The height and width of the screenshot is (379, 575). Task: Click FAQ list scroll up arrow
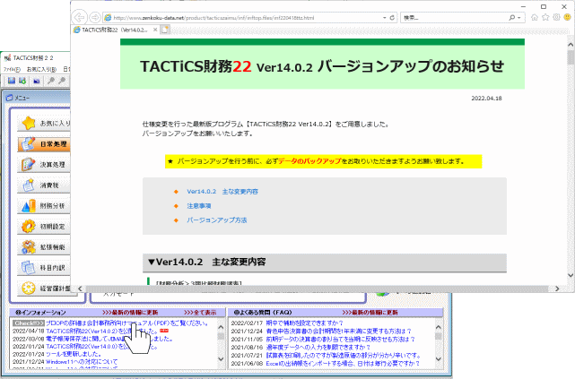coord(439,327)
